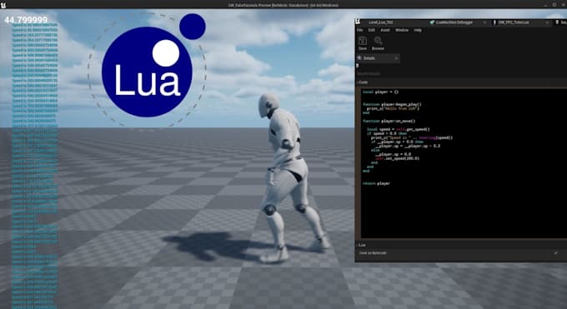Click the 'local player = {}' code line
The width and height of the screenshot is (567, 309).
[380, 92]
